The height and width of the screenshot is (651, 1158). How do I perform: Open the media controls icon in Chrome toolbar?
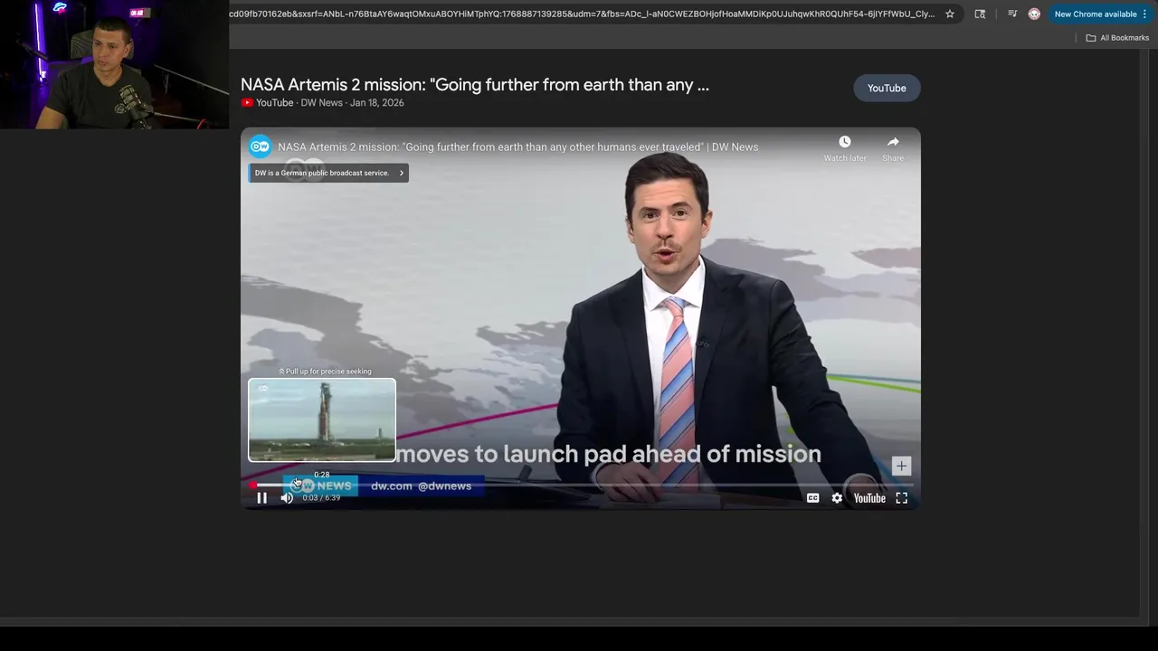click(x=1012, y=14)
